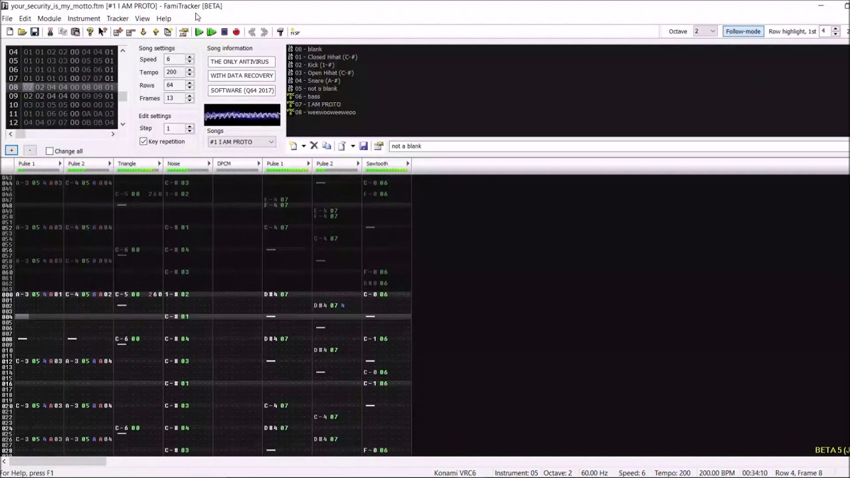Viewport: 850px width, 478px height.
Task: Open the Edit menu
Action: point(25,19)
